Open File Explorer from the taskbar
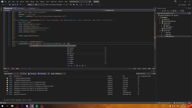Viewport: 192px width, 108px height. tap(12, 106)
